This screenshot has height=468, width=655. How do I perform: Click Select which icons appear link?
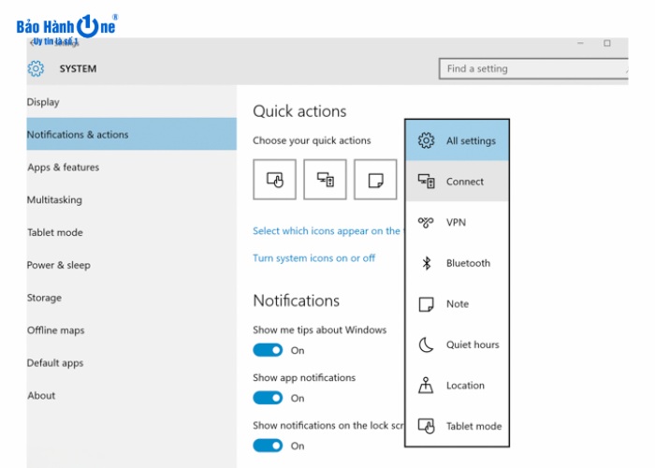(326, 231)
